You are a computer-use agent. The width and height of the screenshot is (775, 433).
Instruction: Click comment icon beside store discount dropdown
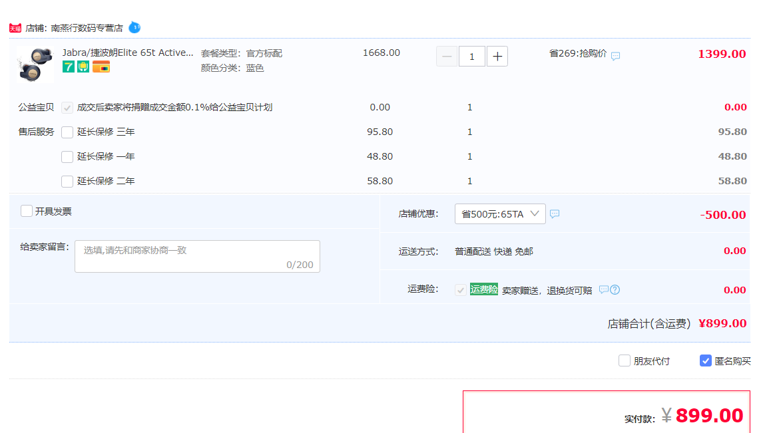pos(555,214)
